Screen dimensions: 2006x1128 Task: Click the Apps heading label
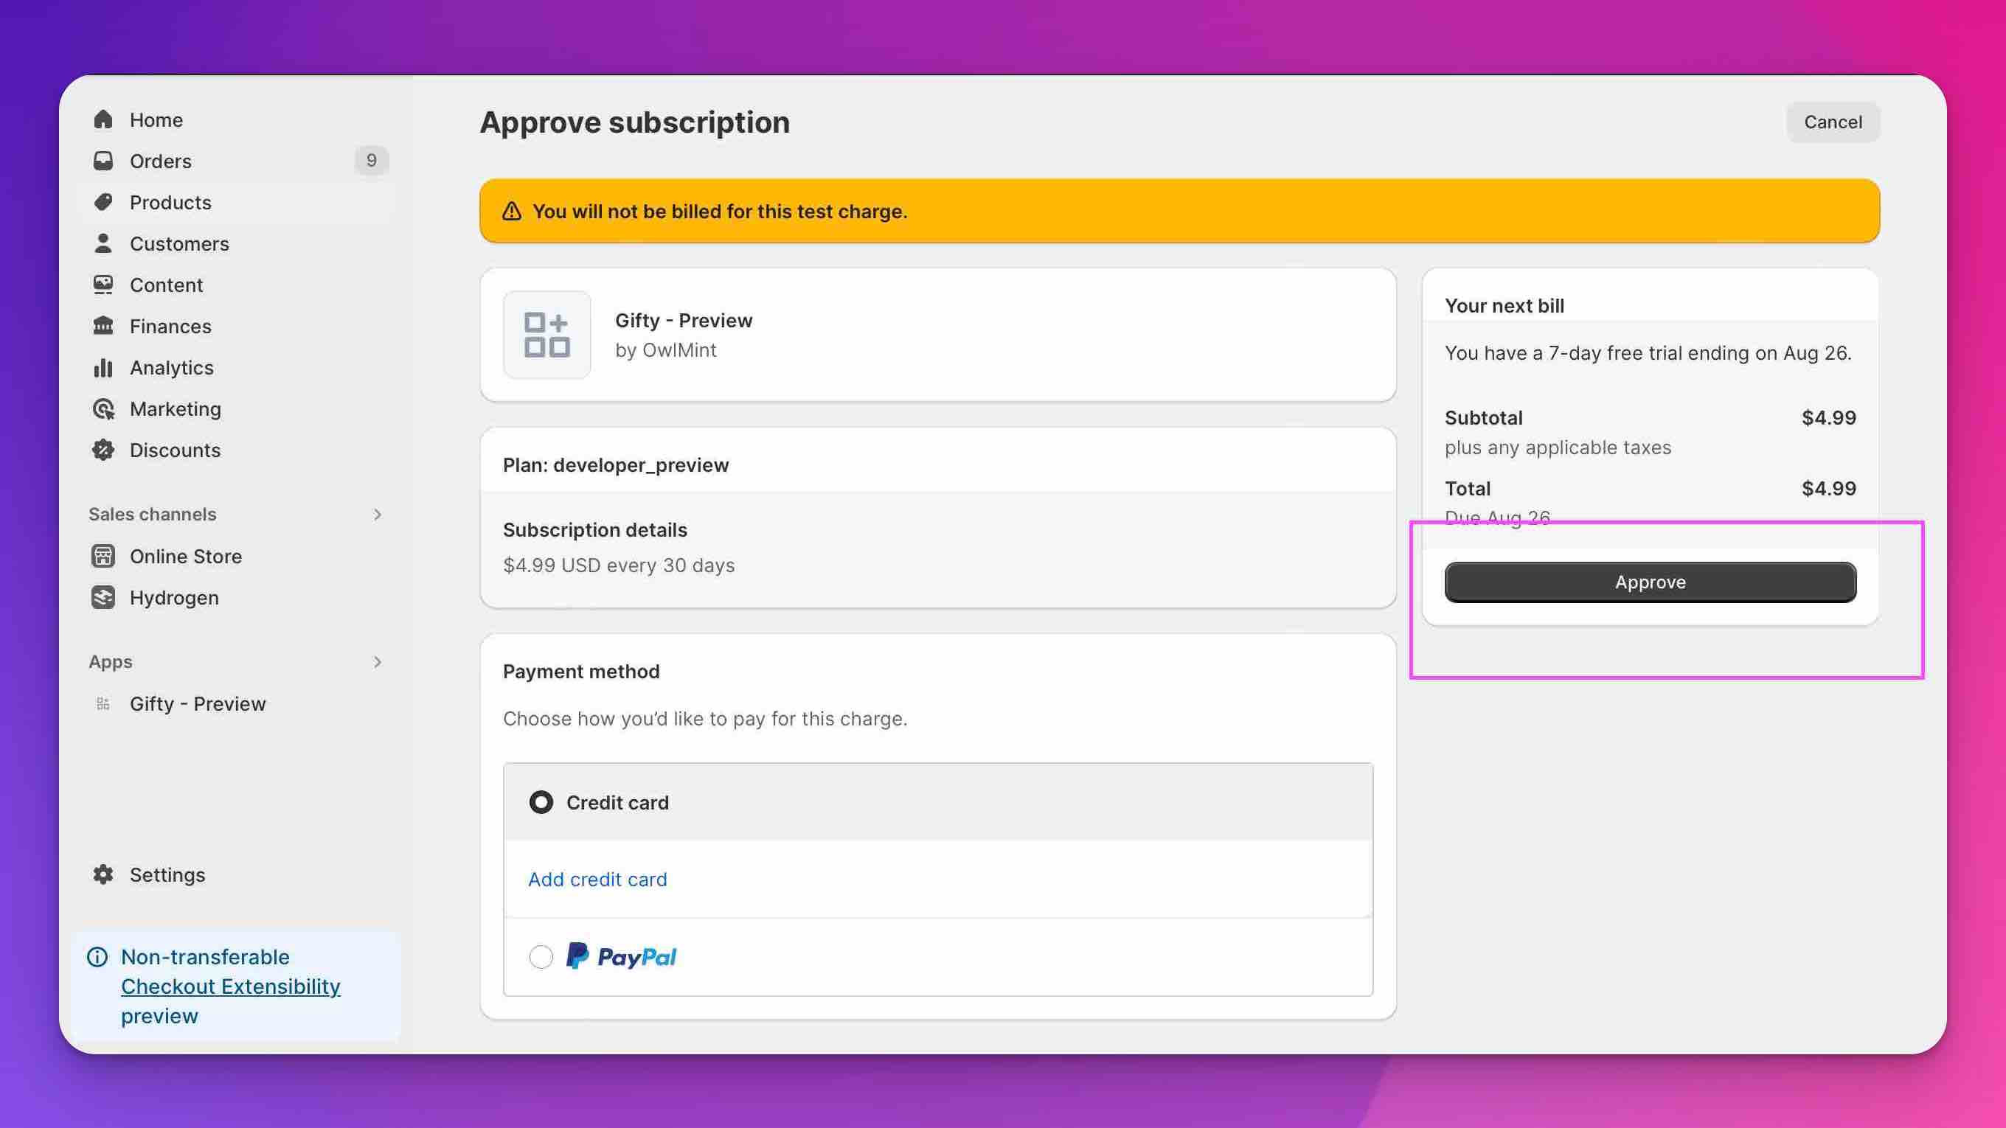click(x=111, y=662)
